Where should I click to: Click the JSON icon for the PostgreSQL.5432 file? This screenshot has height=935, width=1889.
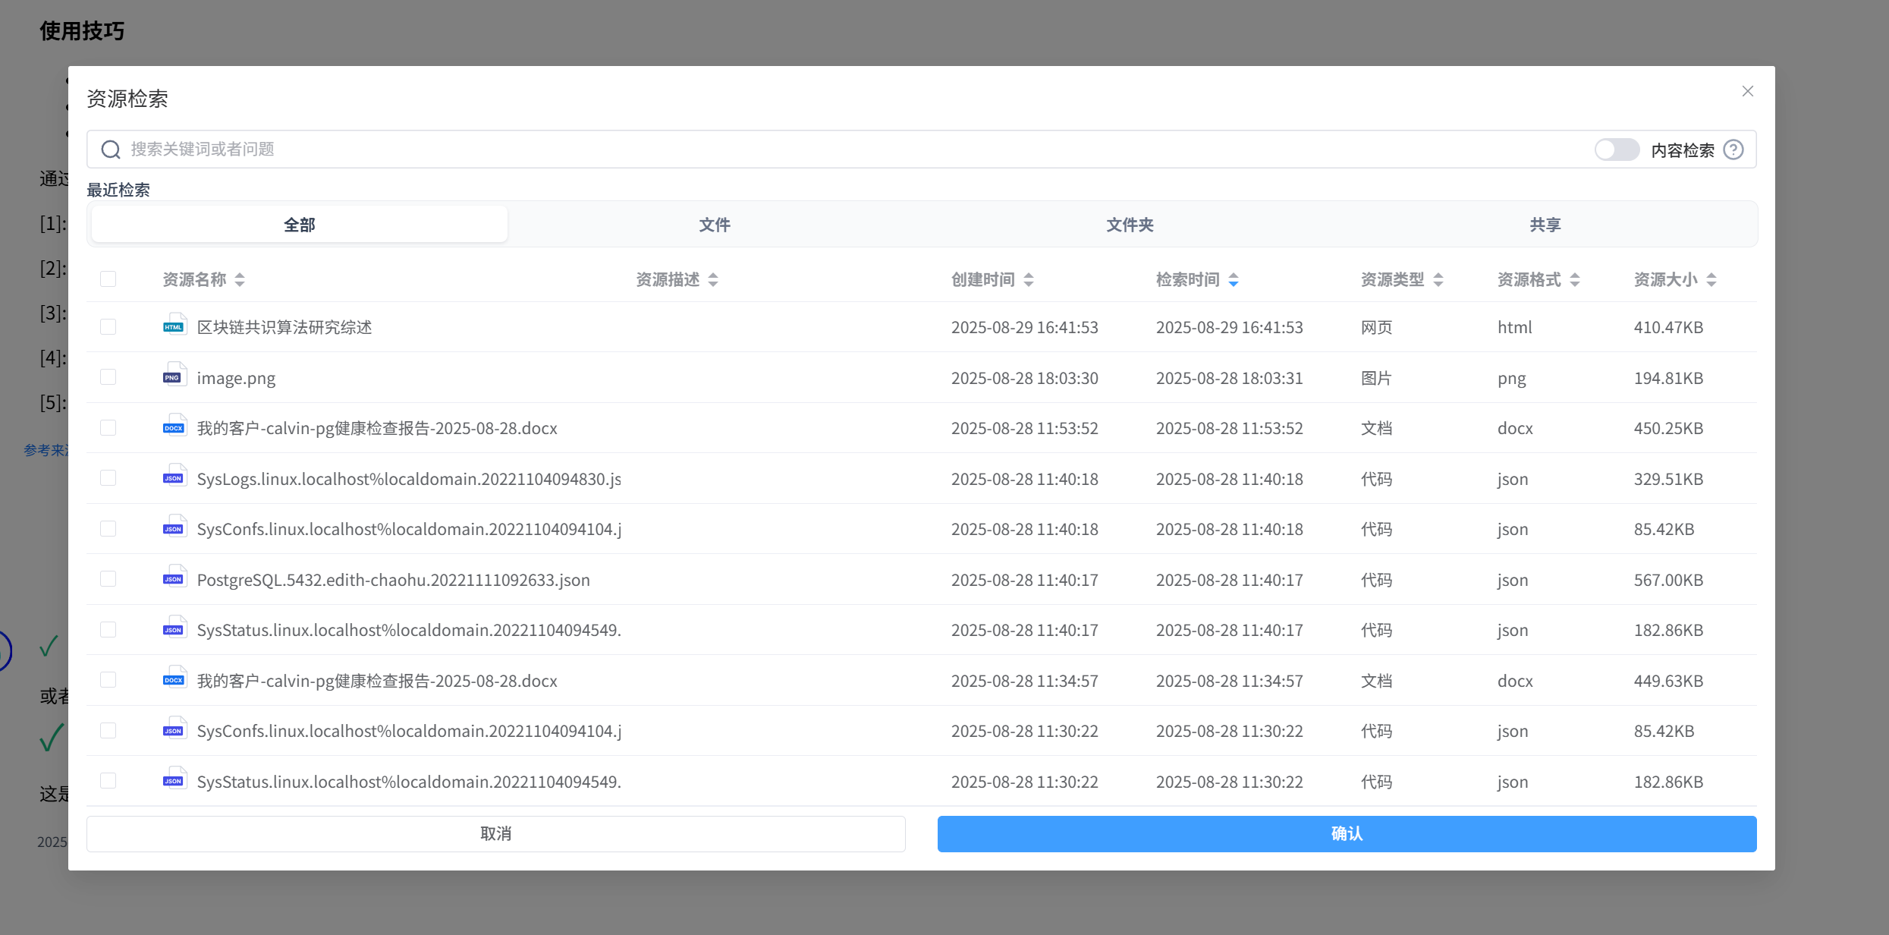pos(174,579)
